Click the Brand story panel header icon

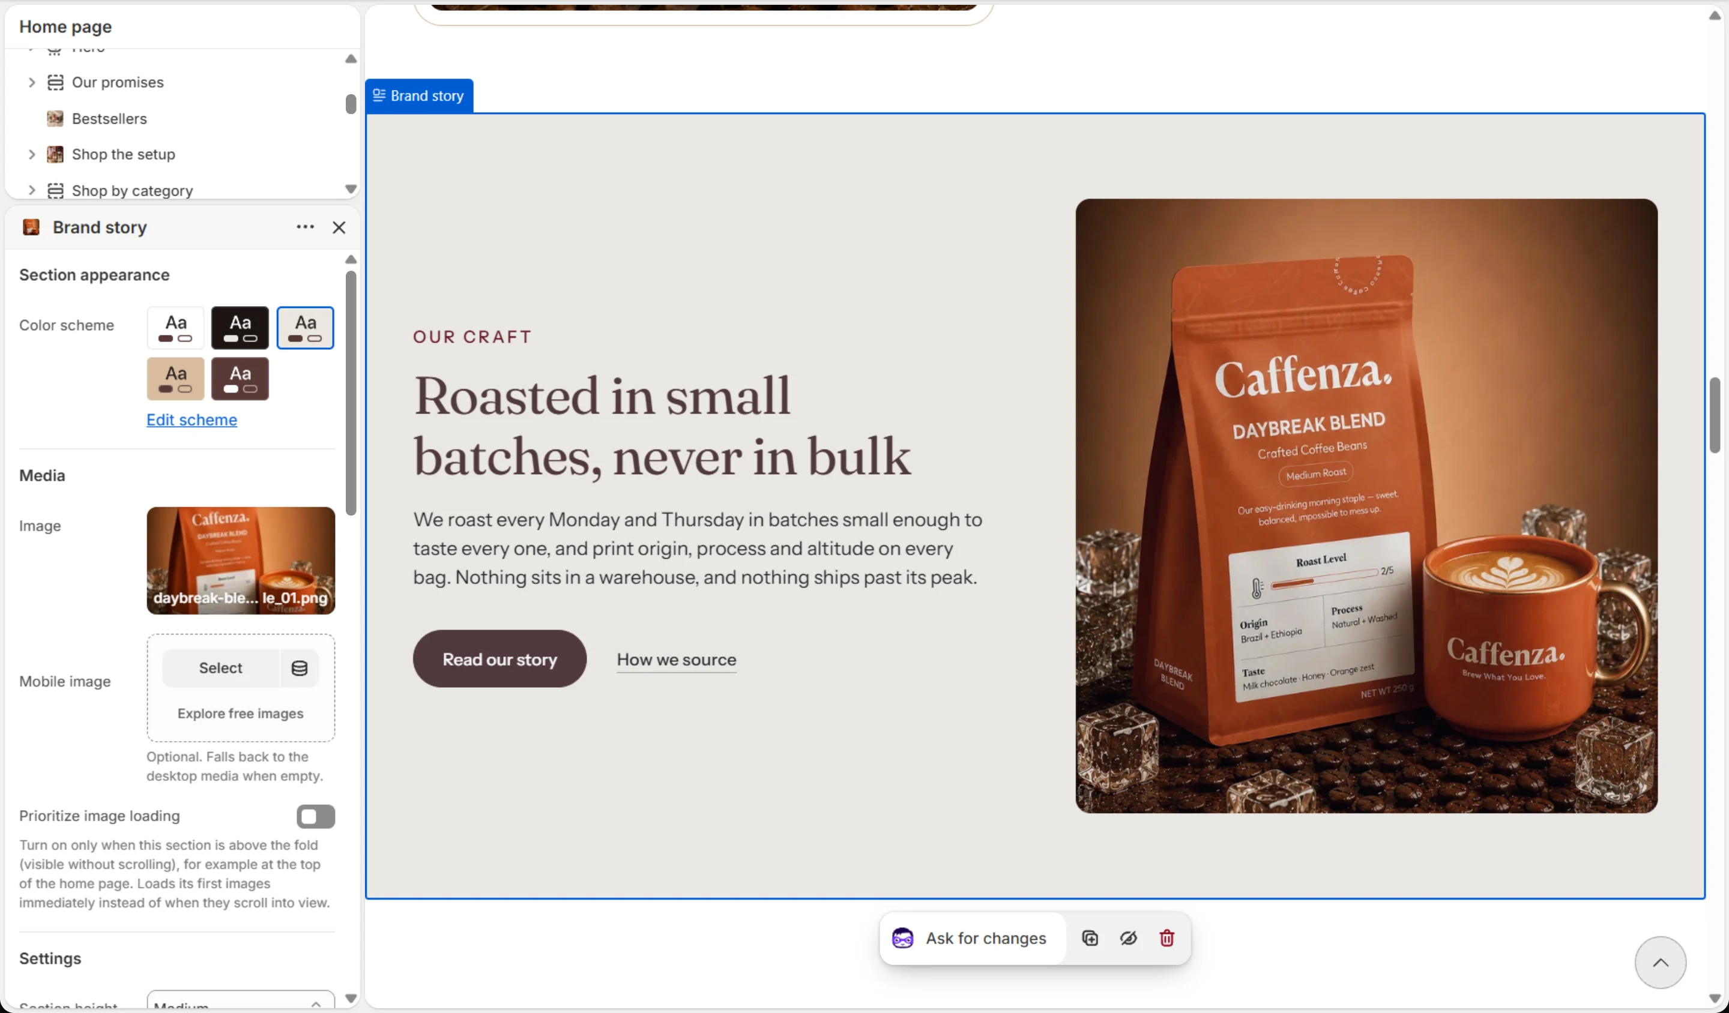[31, 227]
